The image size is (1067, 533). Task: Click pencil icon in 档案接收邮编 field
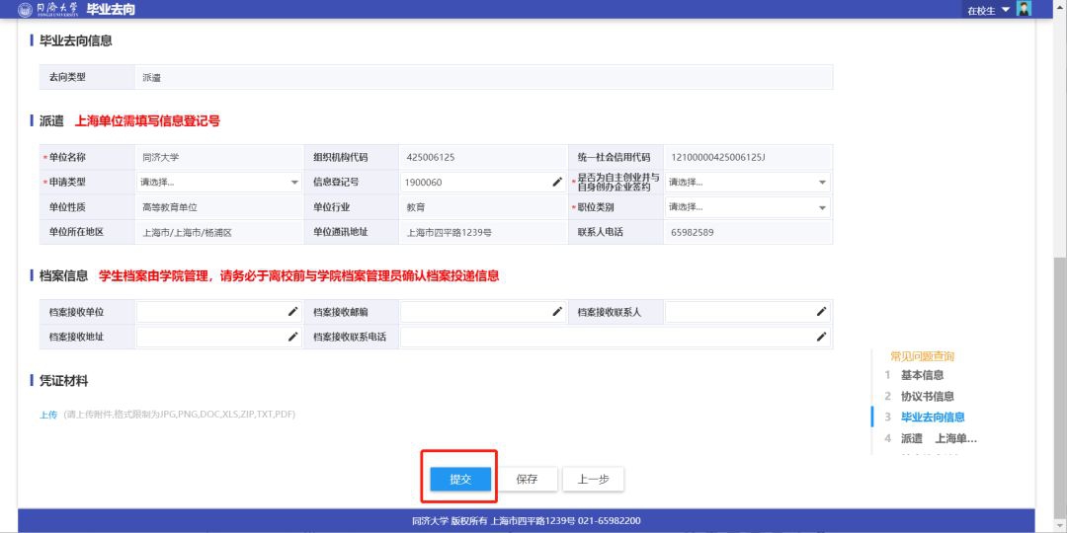point(557,311)
